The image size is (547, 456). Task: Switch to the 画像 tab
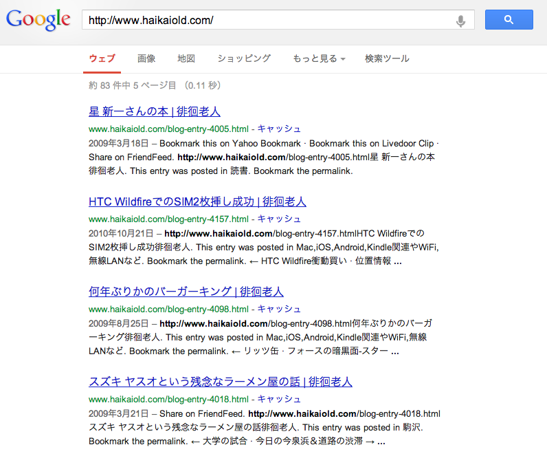(x=146, y=58)
